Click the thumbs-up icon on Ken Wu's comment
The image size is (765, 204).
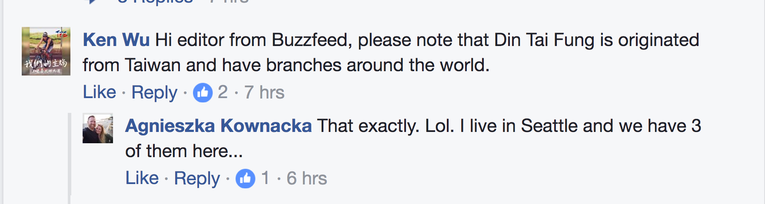click(203, 92)
